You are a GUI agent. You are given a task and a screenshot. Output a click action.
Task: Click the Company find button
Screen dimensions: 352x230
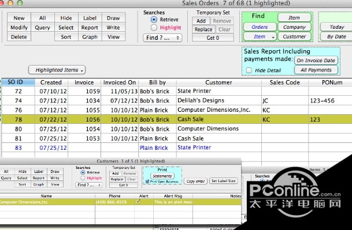(294, 27)
